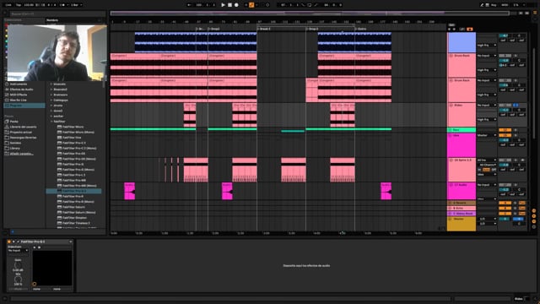Click Master track volume slider
This screenshot has height=304, width=540.
click(x=505, y=219)
